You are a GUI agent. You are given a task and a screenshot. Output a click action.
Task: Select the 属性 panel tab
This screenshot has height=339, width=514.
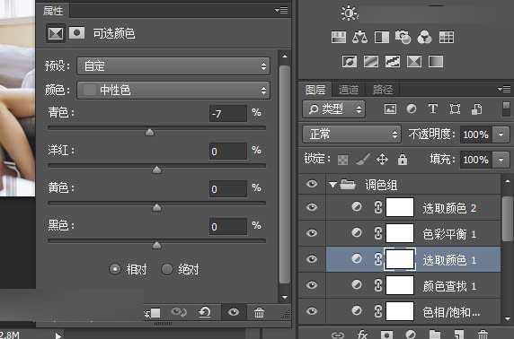53,11
